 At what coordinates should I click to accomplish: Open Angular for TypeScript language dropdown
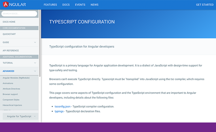[20, 116]
